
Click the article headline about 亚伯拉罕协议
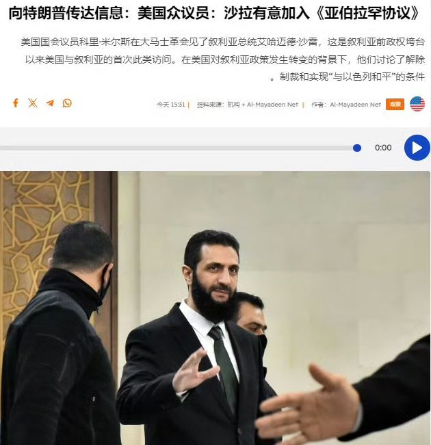point(214,13)
